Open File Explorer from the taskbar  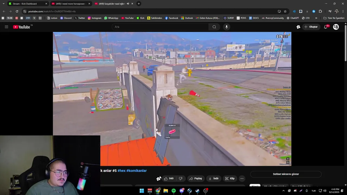[x=166, y=191]
